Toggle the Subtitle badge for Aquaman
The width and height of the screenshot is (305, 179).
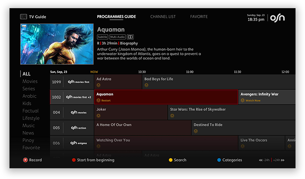click(x=102, y=37)
